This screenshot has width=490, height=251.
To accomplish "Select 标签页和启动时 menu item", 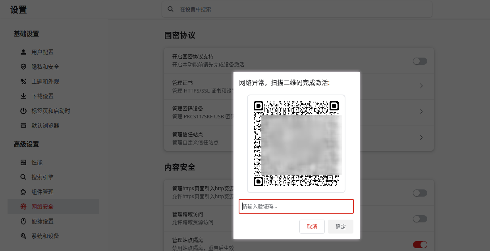I will [54, 111].
